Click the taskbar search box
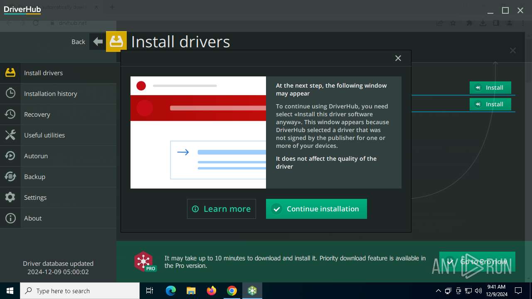 click(x=80, y=291)
